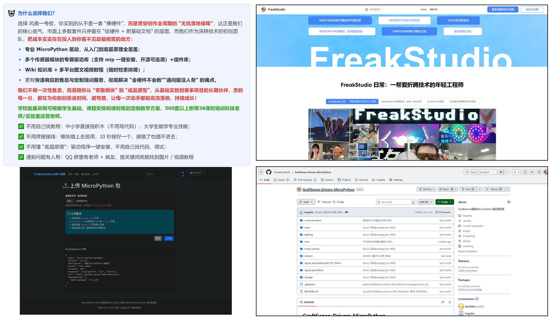Open the ben0i0d user dropdown
The image size is (550, 317).
(x=197, y=173)
